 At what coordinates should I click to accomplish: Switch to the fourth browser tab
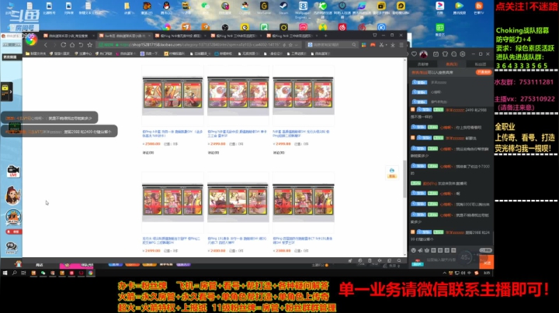tap(236, 36)
